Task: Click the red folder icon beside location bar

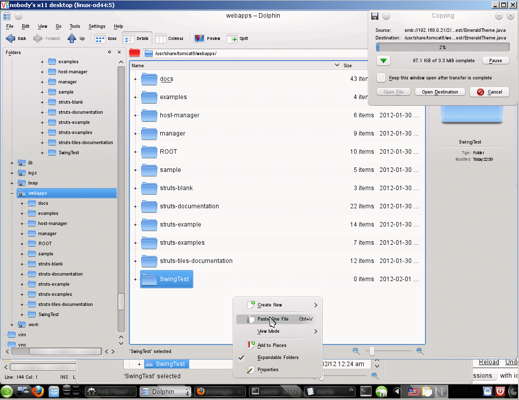Action: [x=135, y=53]
